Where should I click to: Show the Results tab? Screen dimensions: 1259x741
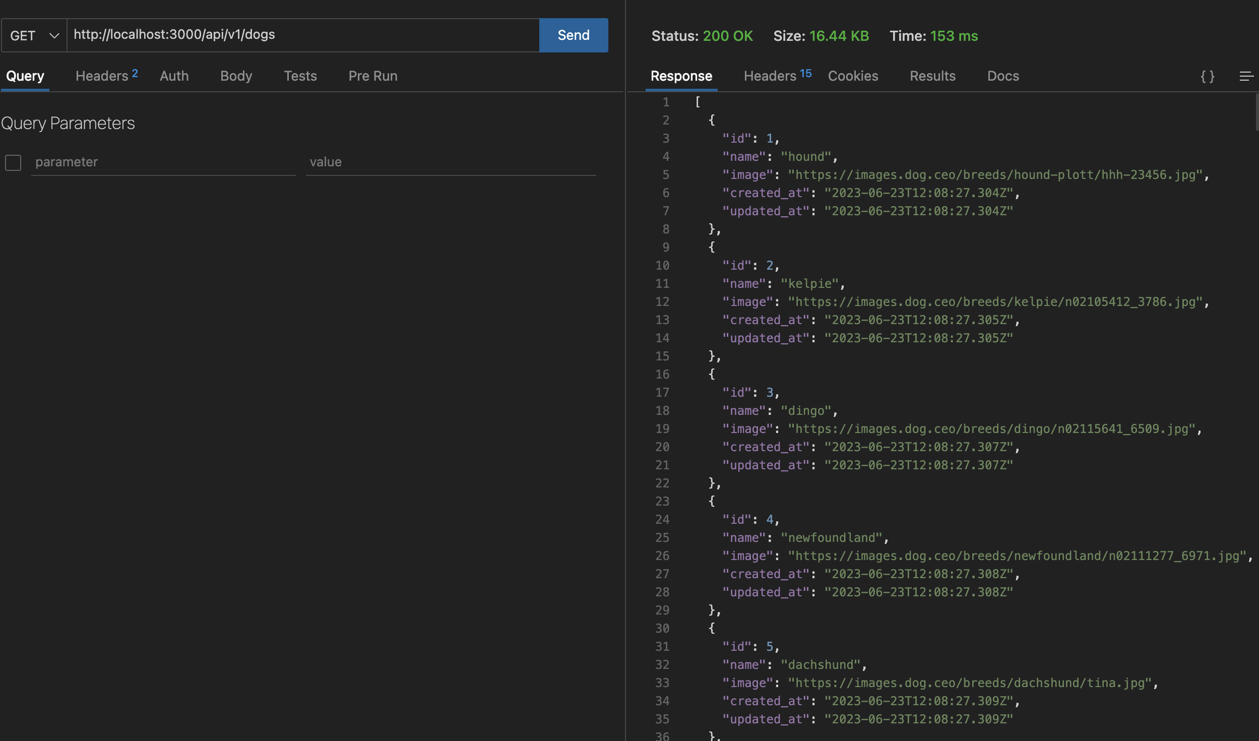(x=932, y=76)
